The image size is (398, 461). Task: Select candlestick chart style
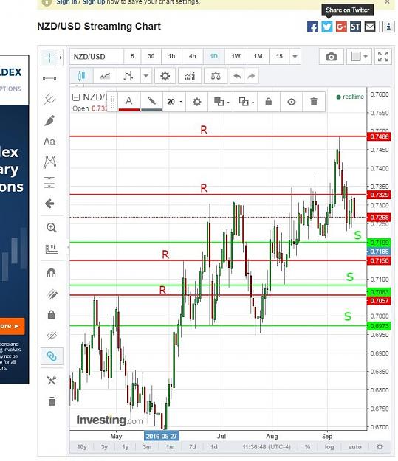click(81, 76)
